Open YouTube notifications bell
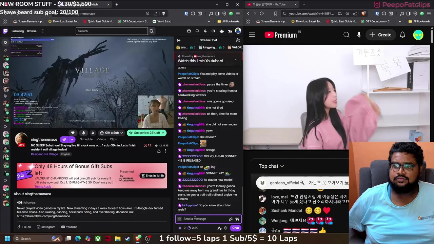This screenshot has width=434, height=244. tap(402, 35)
